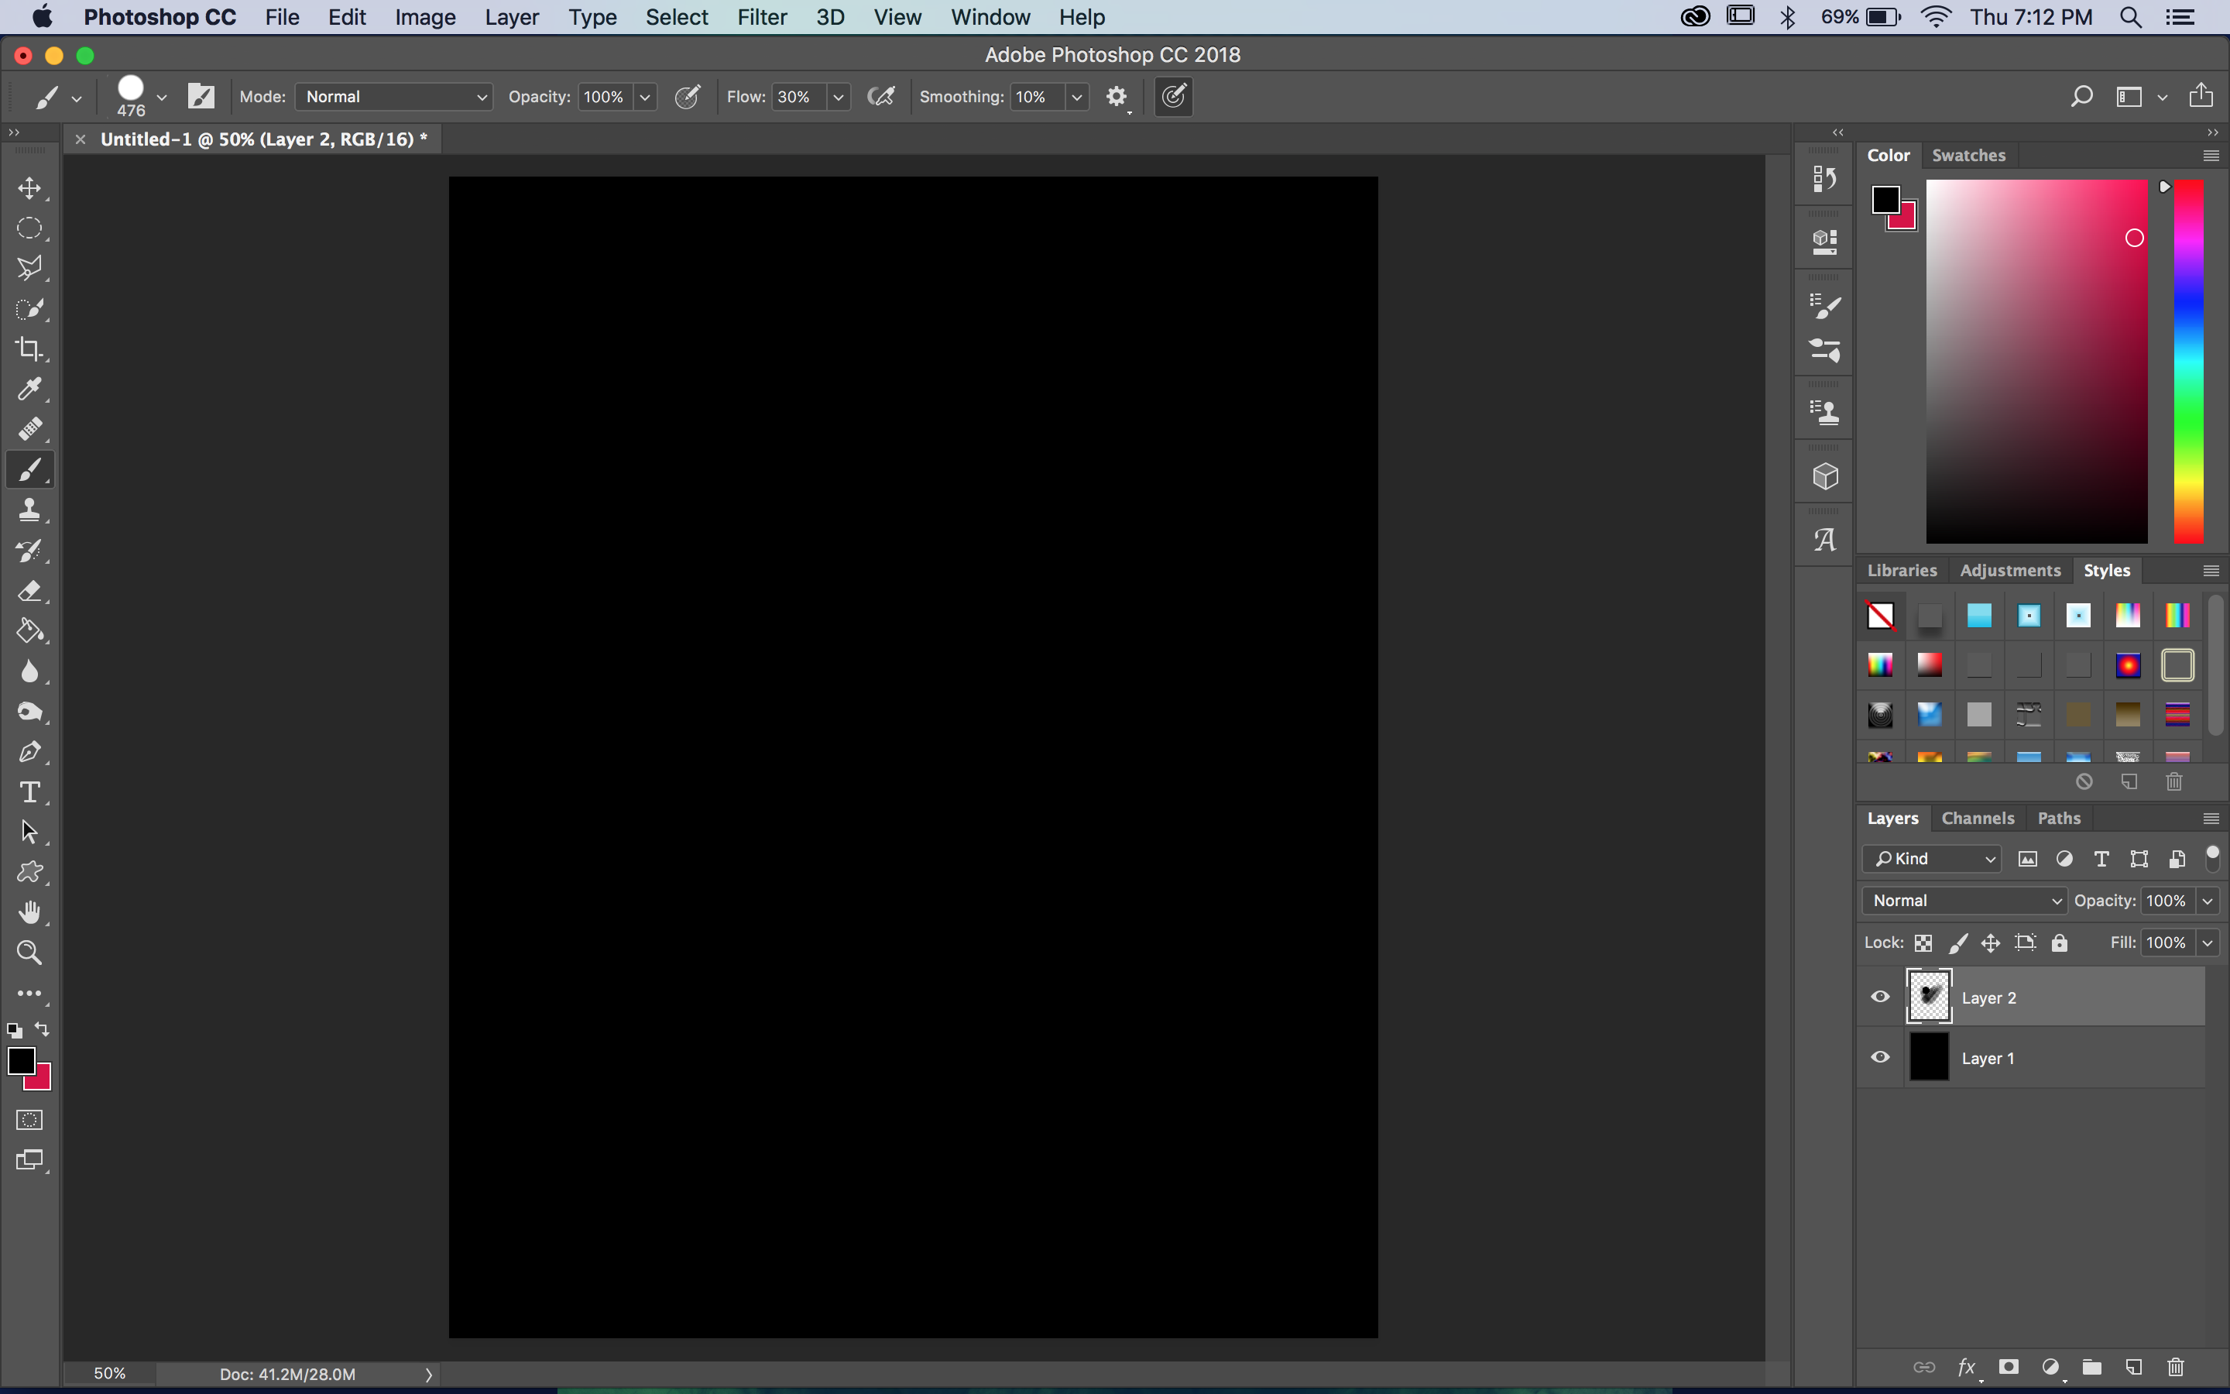Turn layer filtering on or off
Screen dimensions: 2230x1394
(x=2212, y=858)
